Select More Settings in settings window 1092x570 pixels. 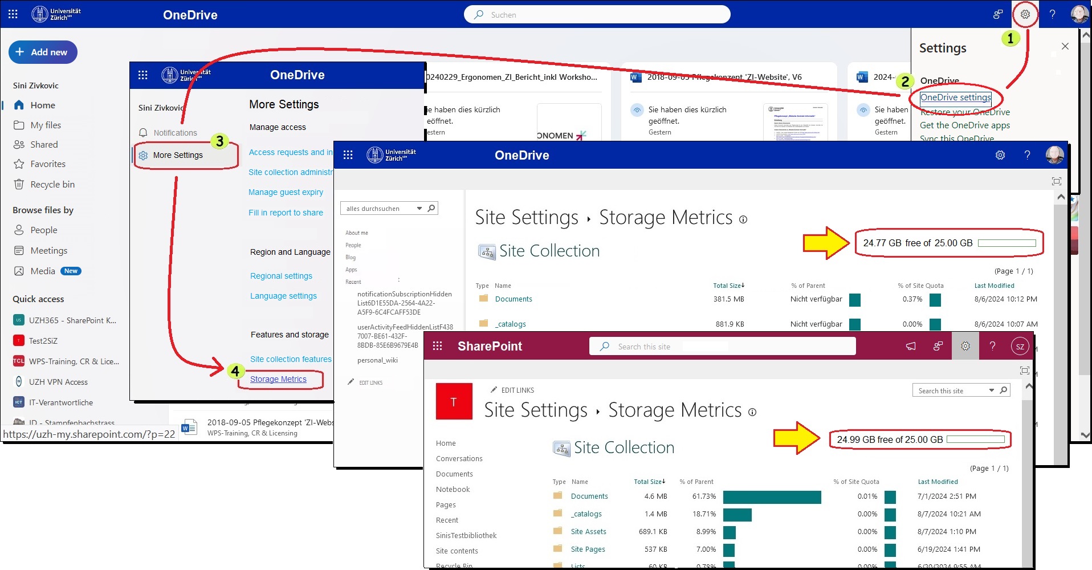[178, 155]
